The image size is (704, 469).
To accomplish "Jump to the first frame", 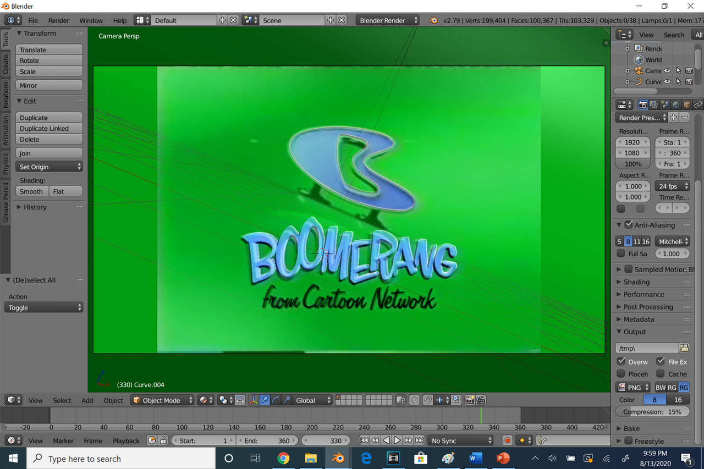I will click(x=364, y=440).
